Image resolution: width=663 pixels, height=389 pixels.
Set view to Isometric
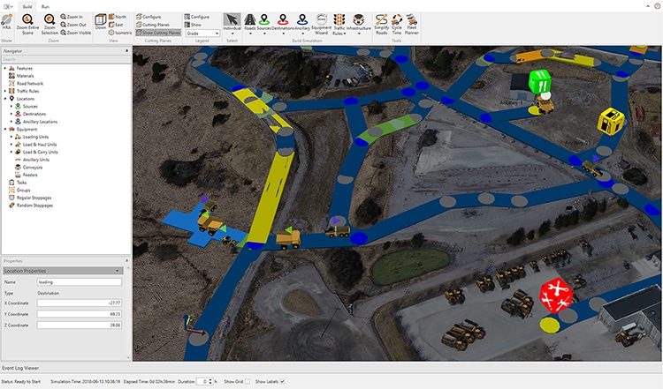(x=120, y=33)
